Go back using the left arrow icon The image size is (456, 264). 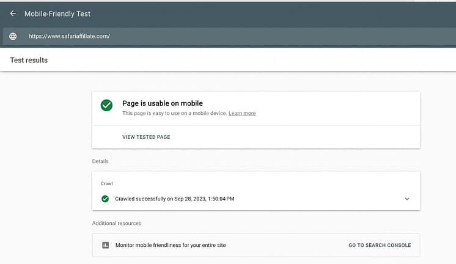(13, 13)
